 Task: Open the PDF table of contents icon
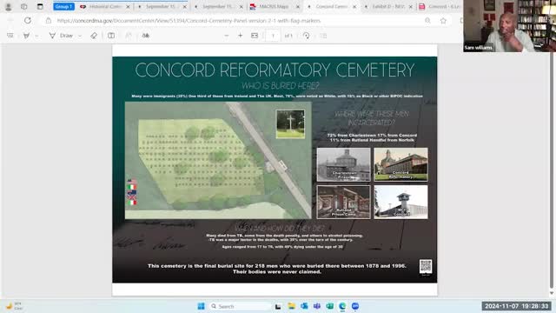pyautogui.click(x=10, y=36)
